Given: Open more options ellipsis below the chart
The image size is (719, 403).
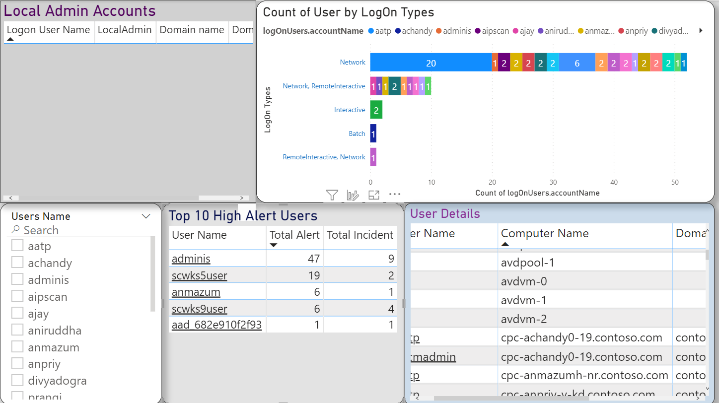Looking at the screenshot, I should (x=395, y=195).
